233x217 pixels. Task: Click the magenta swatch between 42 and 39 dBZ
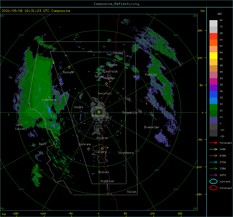coord(213,82)
